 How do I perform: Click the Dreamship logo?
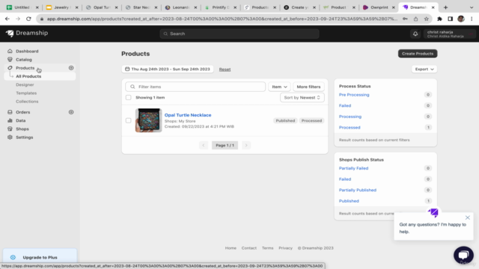(x=27, y=33)
